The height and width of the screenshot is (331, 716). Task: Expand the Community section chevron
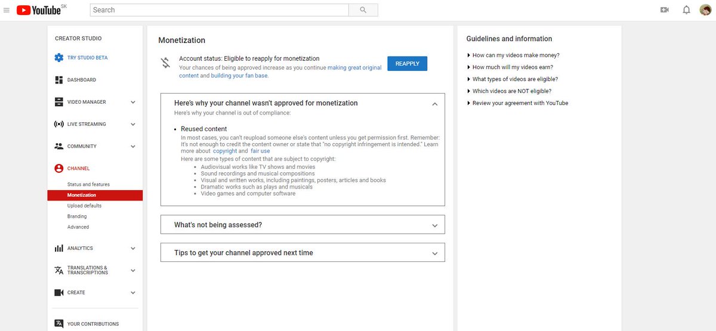coord(133,146)
